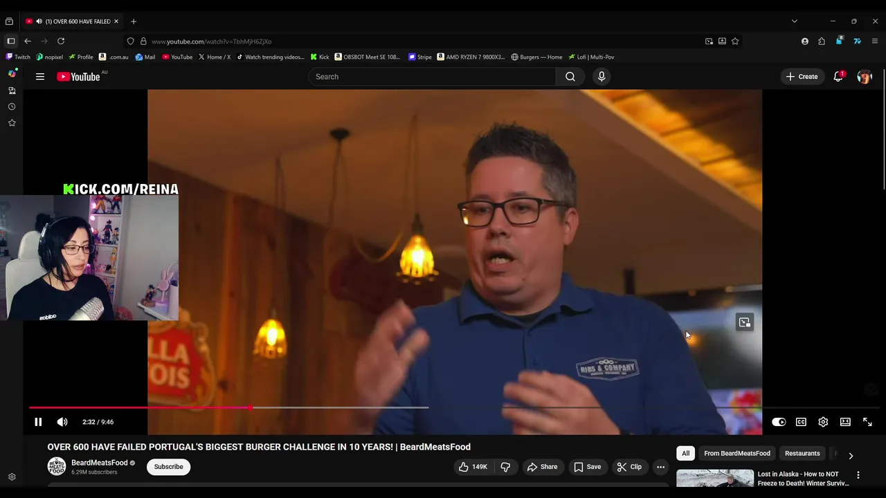886x498 pixels.
Task: Go back in browser history
Action: [28, 41]
